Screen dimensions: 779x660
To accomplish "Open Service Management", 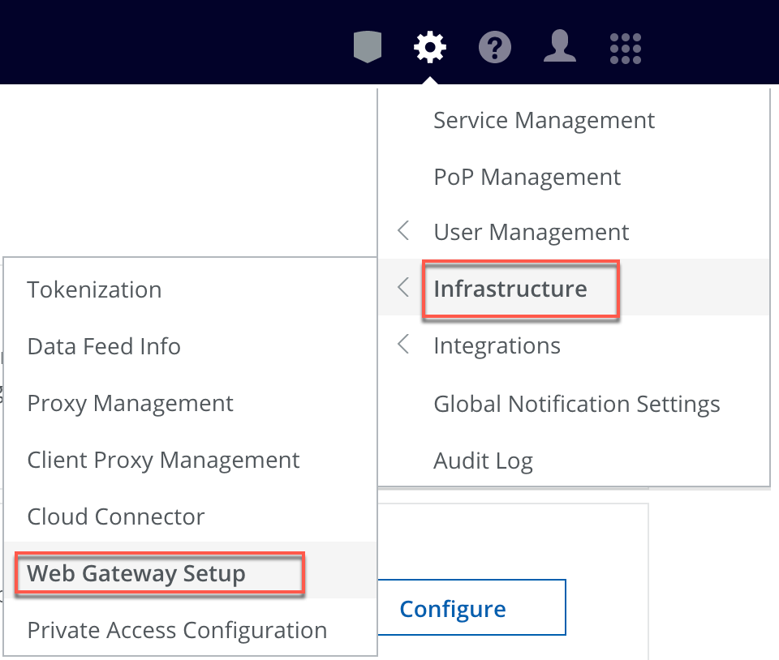I will coord(544,119).
